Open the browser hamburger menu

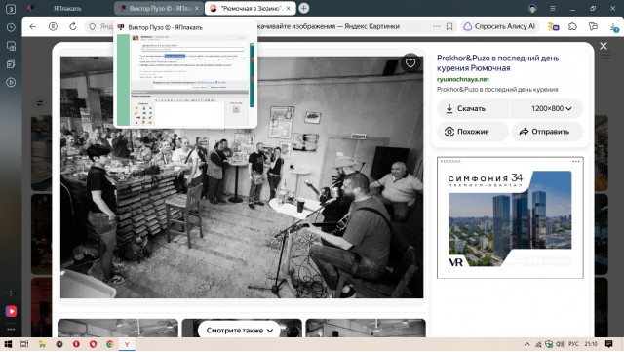tap(553, 9)
